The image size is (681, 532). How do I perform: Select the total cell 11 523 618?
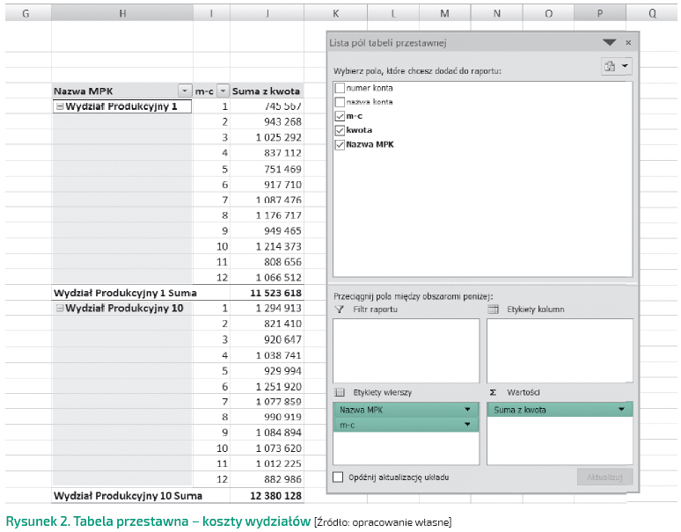(267, 293)
